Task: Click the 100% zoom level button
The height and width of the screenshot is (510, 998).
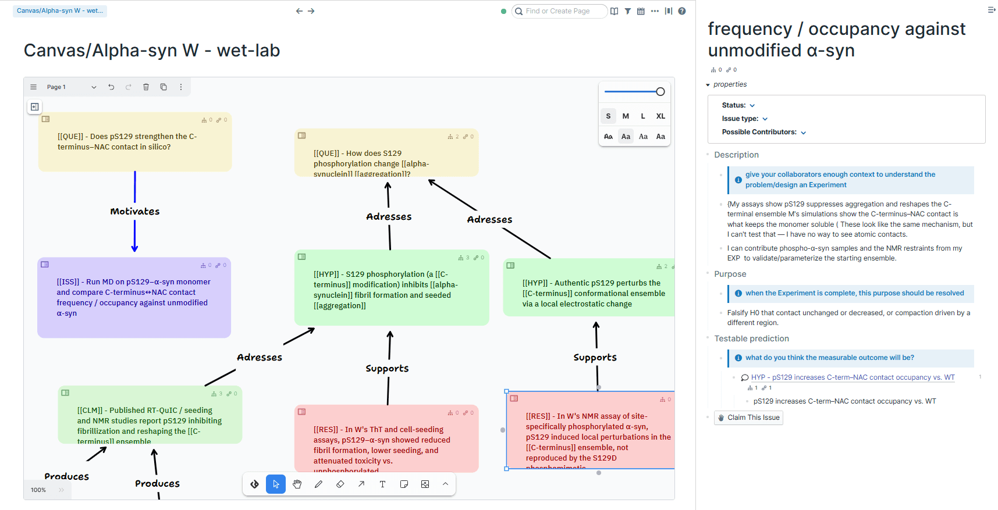Action: [x=38, y=490]
